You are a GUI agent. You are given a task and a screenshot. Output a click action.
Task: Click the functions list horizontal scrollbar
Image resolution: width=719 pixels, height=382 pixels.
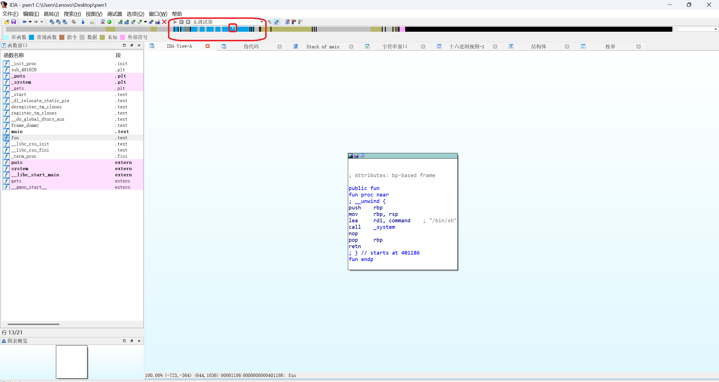(x=34, y=324)
